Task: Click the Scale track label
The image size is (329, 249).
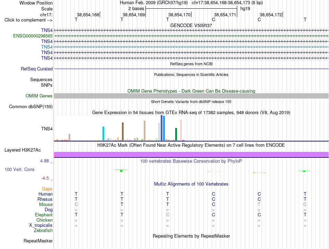Action: pyautogui.click(x=47, y=9)
